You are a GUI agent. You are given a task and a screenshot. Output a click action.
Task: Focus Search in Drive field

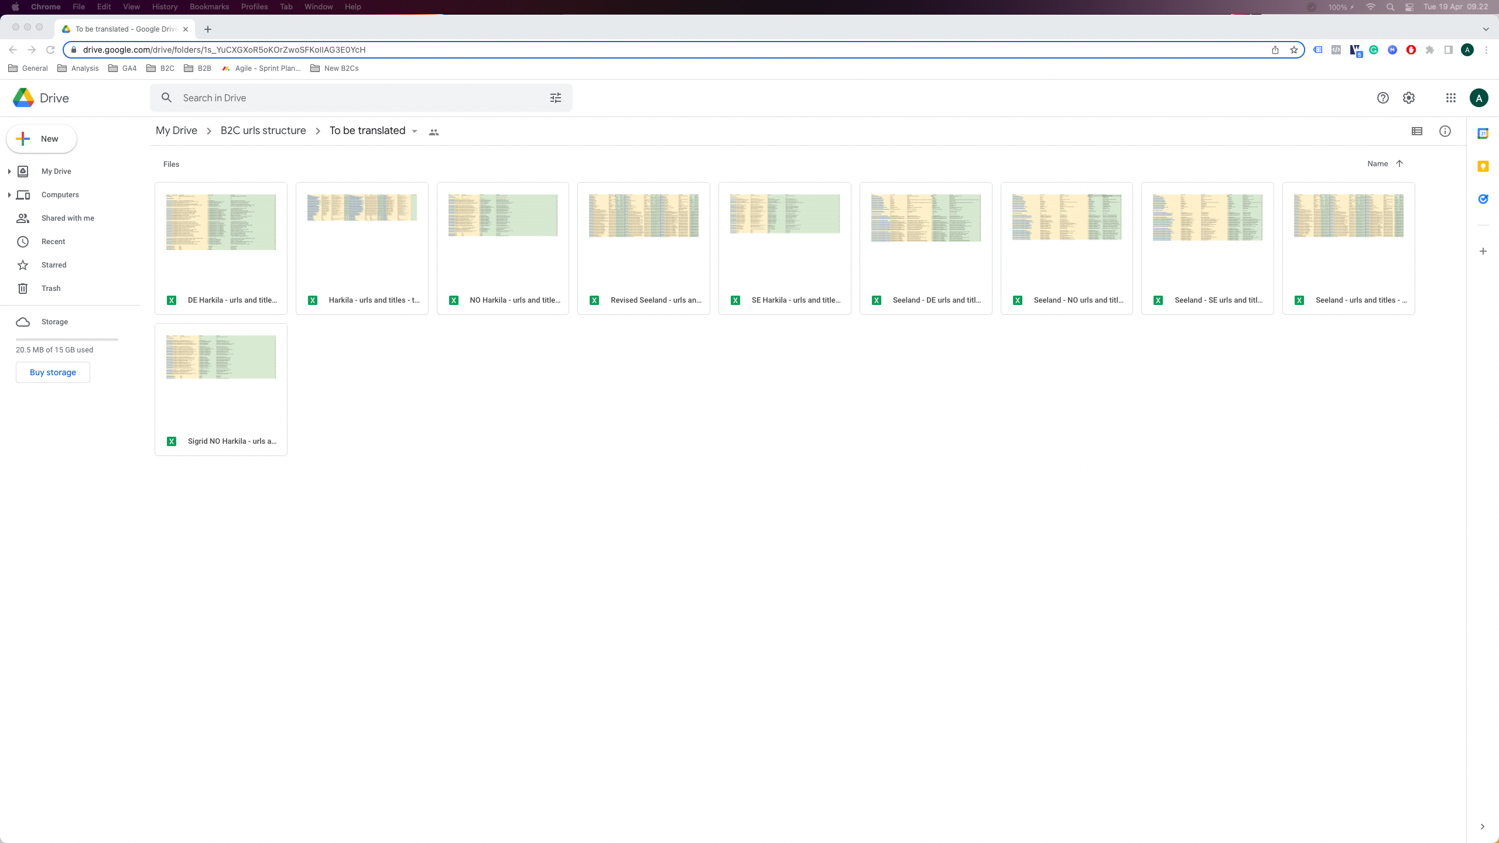361,98
